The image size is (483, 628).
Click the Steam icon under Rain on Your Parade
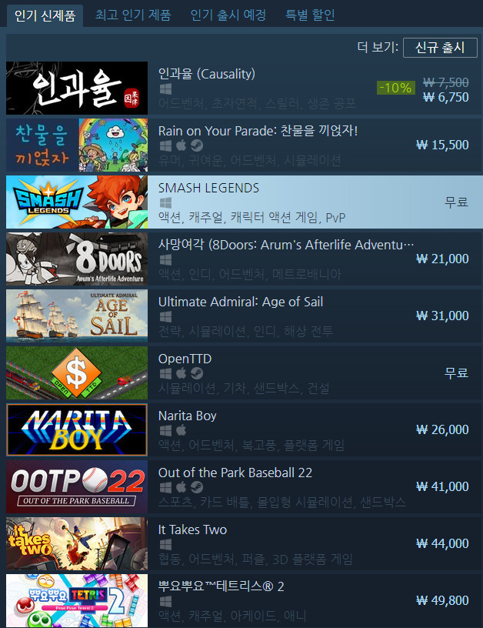coord(196,145)
